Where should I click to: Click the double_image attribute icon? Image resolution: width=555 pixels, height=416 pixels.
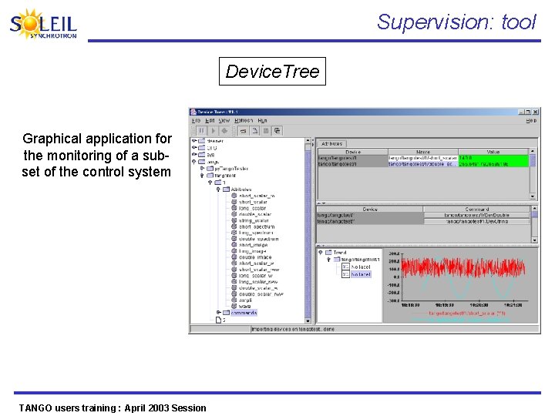point(234,257)
